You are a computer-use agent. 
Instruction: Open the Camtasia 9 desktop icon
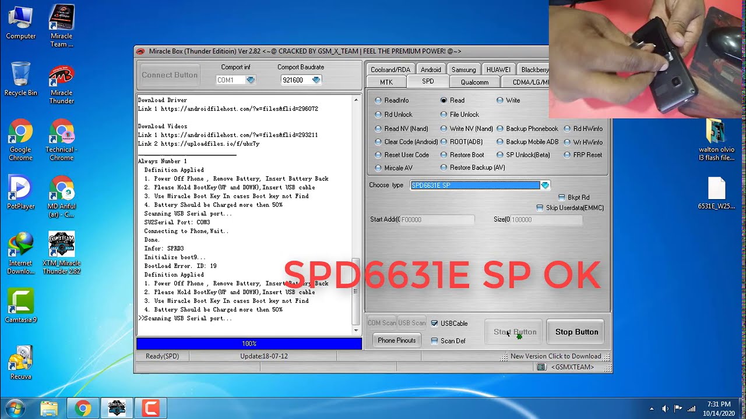point(20,306)
